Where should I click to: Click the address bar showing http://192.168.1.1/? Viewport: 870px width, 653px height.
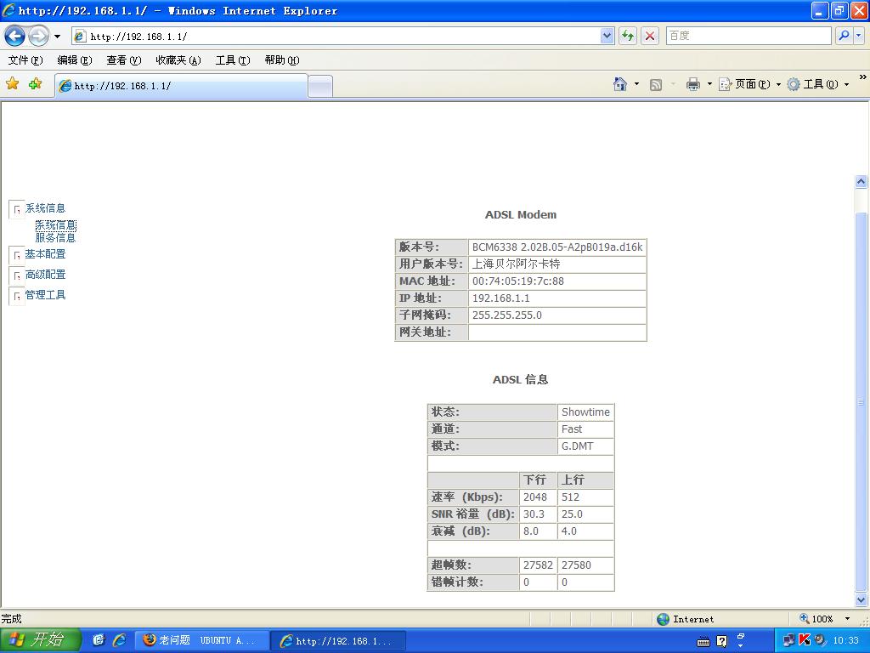(336, 37)
